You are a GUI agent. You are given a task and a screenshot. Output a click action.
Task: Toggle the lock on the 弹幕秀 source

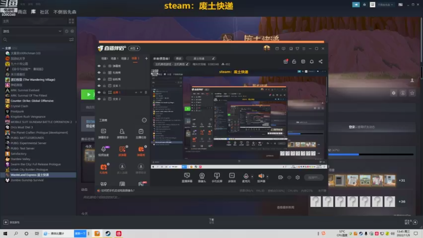(x=104, y=66)
